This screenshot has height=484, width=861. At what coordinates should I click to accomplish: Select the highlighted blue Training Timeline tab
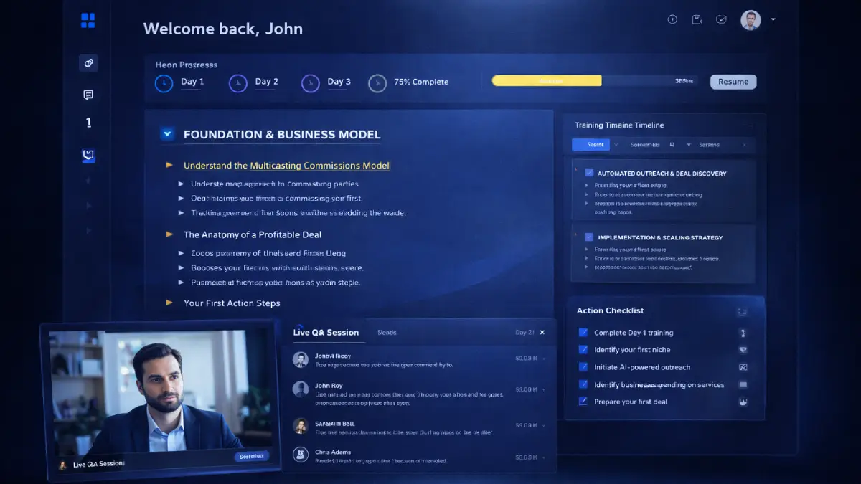tap(591, 145)
